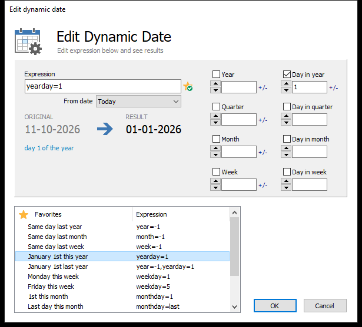Click the Favorites column header
The height and width of the screenshot is (327, 362).
pos(74,214)
